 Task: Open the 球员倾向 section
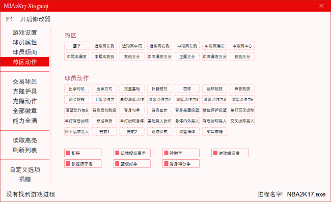pyautogui.click(x=25, y=52)
